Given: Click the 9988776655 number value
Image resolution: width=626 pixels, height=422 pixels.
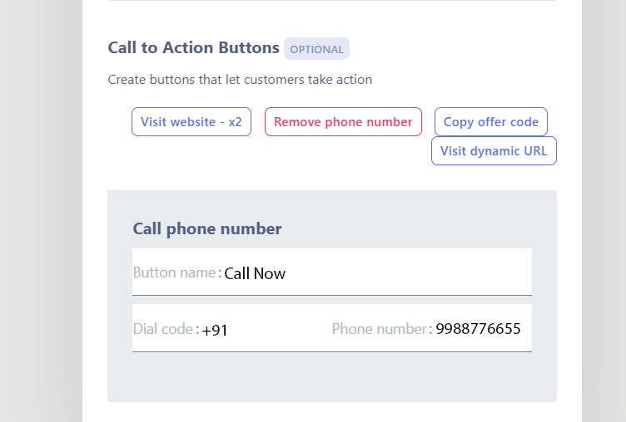Looking at the screenshot, I should tap(478, 329).
